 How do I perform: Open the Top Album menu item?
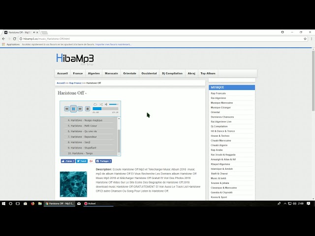click(x=208, y=73)
